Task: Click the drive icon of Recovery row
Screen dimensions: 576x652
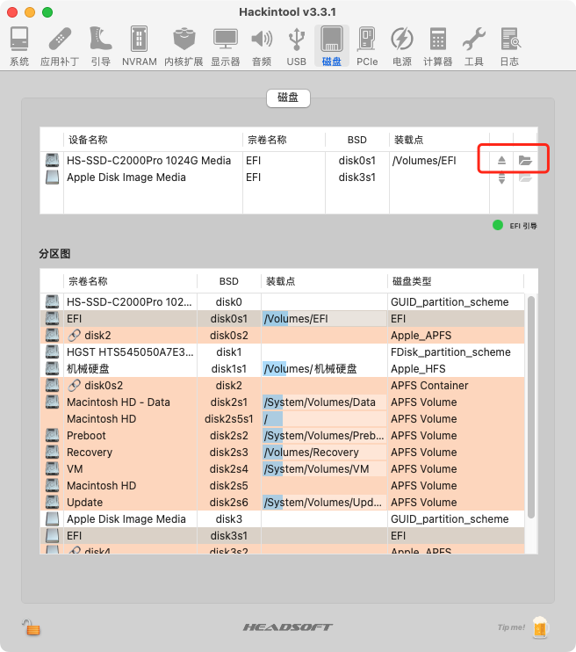Action: pyautogui.click(x=52, y=452)
